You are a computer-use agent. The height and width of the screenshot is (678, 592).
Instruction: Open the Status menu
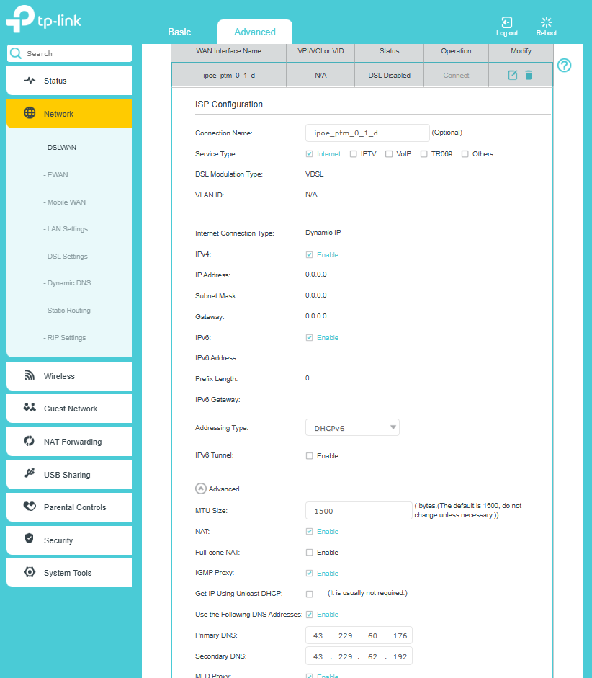click(x=69, y=81)
